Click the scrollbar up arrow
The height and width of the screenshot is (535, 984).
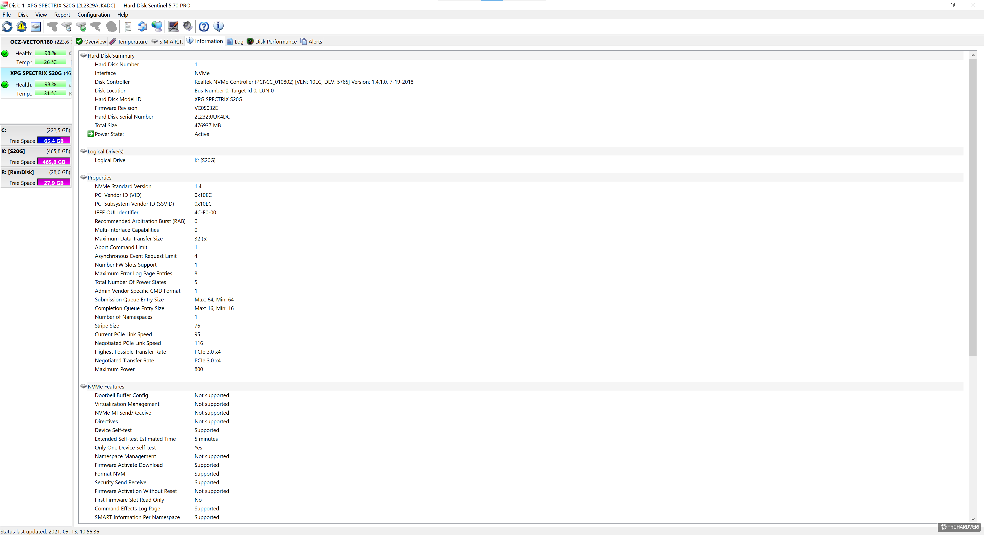(973, 55)
